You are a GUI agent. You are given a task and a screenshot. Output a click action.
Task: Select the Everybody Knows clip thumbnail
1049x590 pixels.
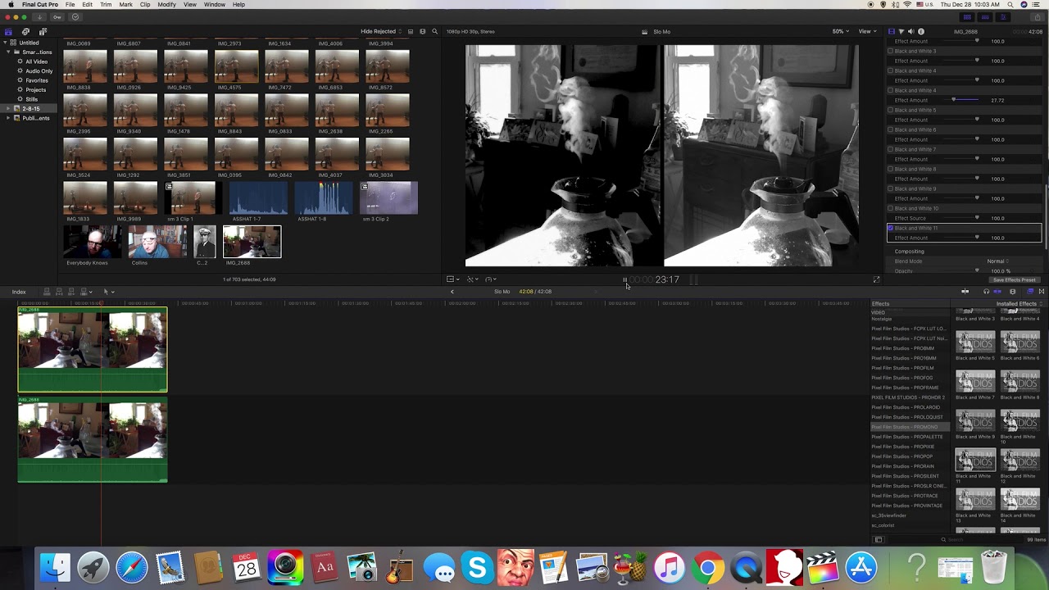(93, 242)
